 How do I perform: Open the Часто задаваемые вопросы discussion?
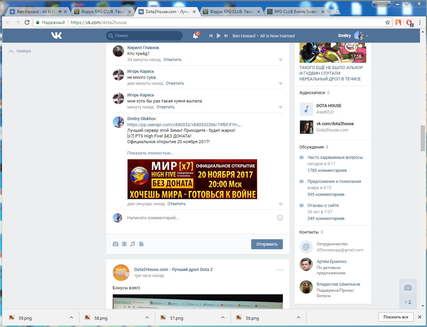coord(335,157)
